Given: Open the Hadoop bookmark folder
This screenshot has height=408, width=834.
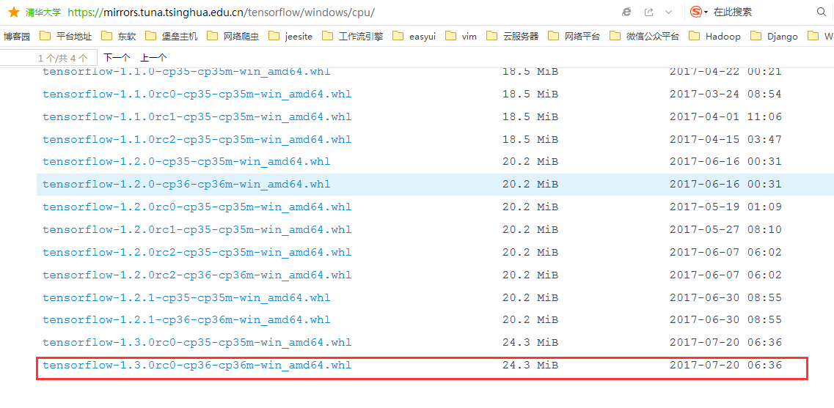Looking at the screenshot, I should click(x=715, y=36).
